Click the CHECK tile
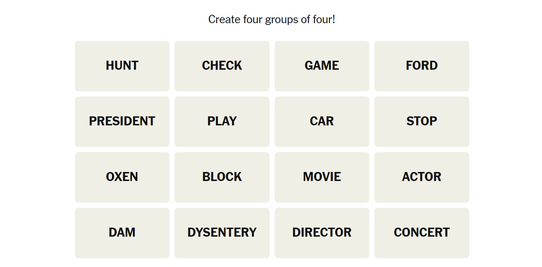Screen dimensions: 542x267 click(x=222, y=66)
